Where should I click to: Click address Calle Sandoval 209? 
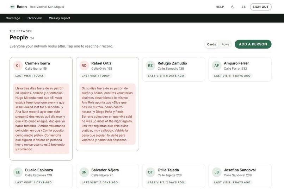point(237,175)
